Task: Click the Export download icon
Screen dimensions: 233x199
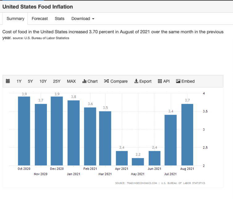Action: 136,81
